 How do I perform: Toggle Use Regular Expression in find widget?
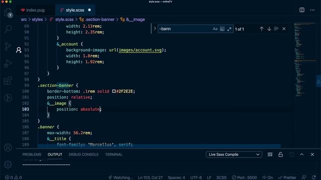[x=229, y=29]
